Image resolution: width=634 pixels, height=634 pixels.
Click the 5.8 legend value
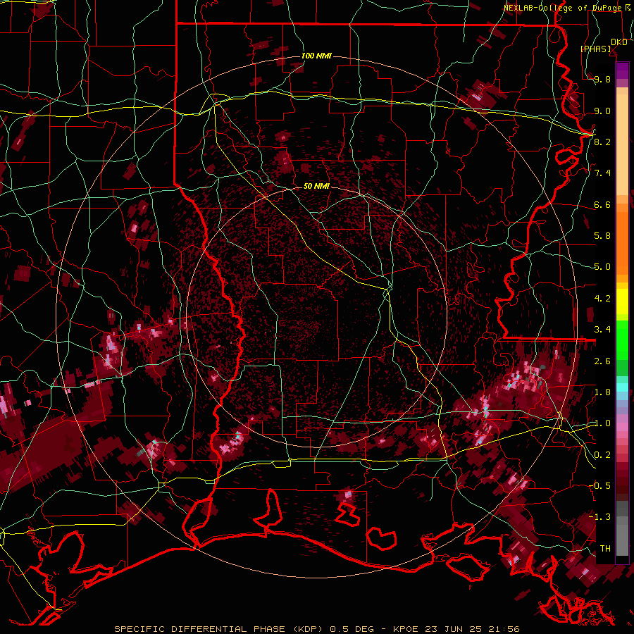click(602, 236)
